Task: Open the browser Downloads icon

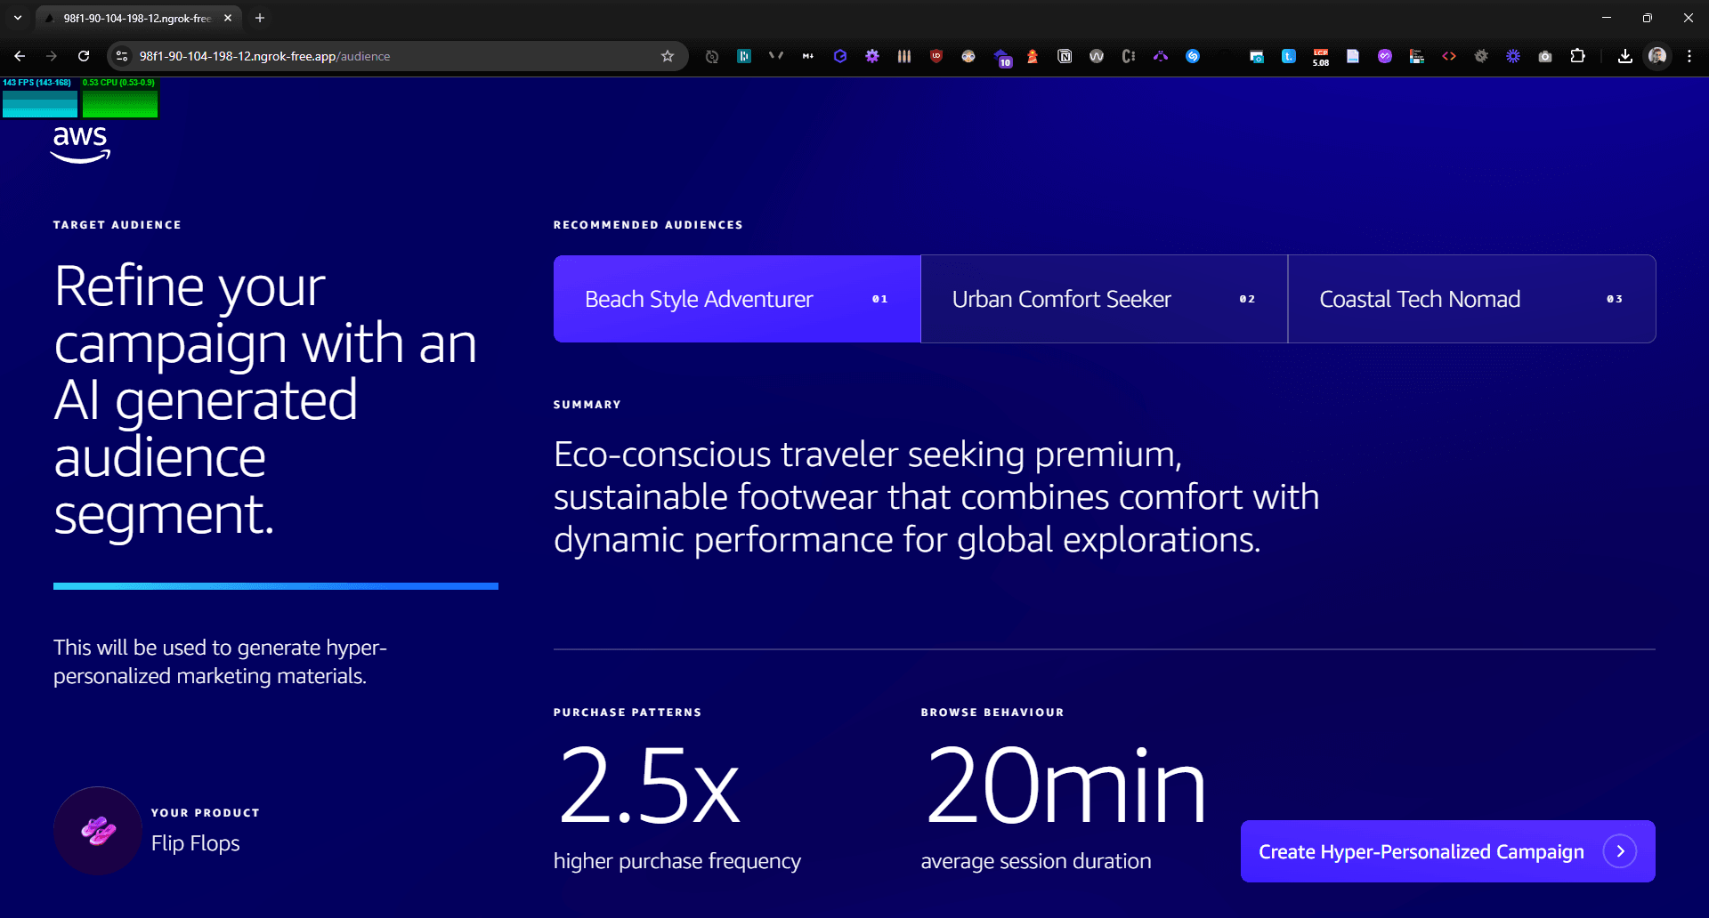Action: (1625, 56)
